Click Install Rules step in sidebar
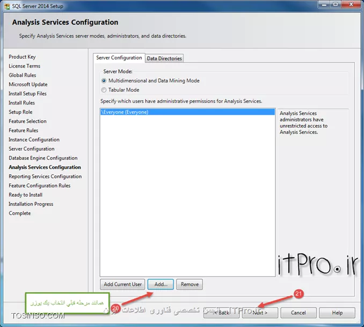 pyautogui.click(x=22, y=103)
